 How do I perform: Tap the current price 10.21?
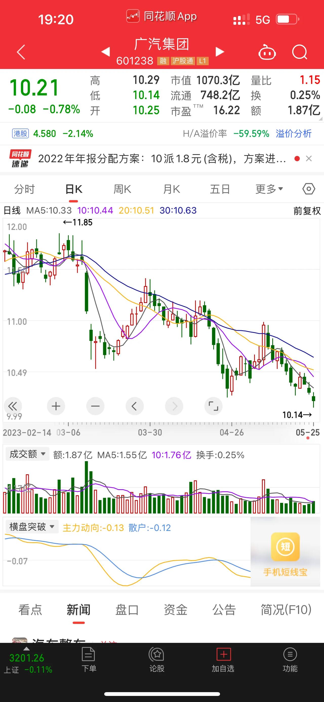pyautogui.click(x=34, y=88)
